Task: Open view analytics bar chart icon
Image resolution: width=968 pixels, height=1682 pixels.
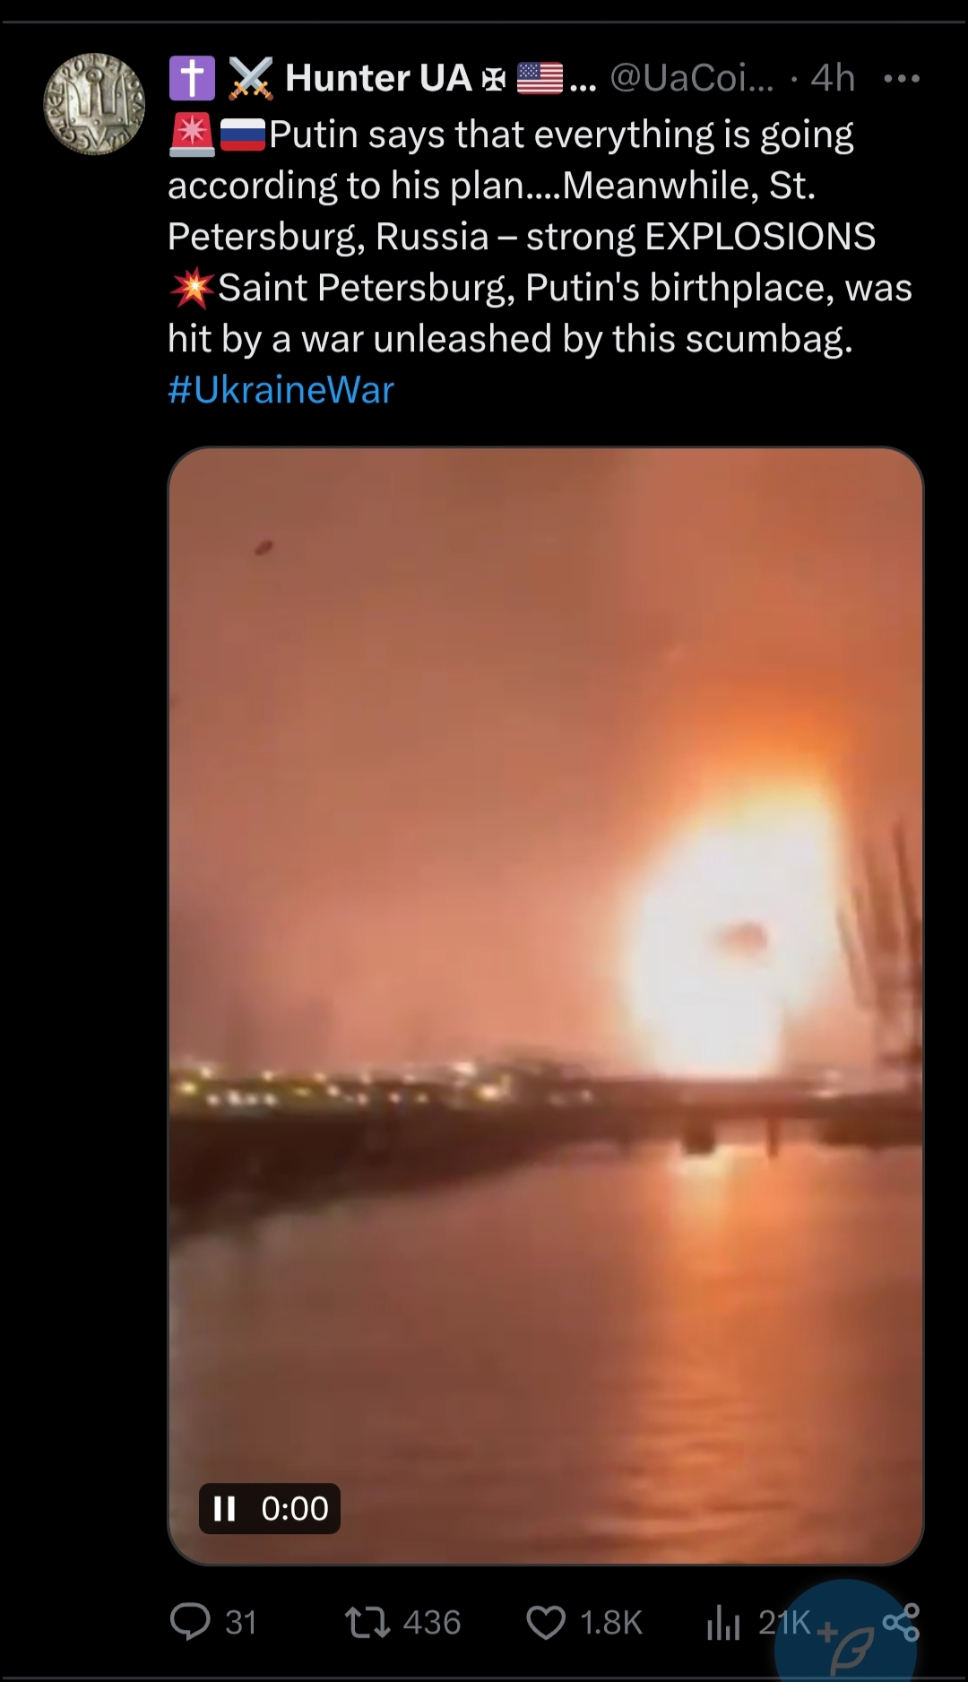Action: click(x=723, y=1623)
